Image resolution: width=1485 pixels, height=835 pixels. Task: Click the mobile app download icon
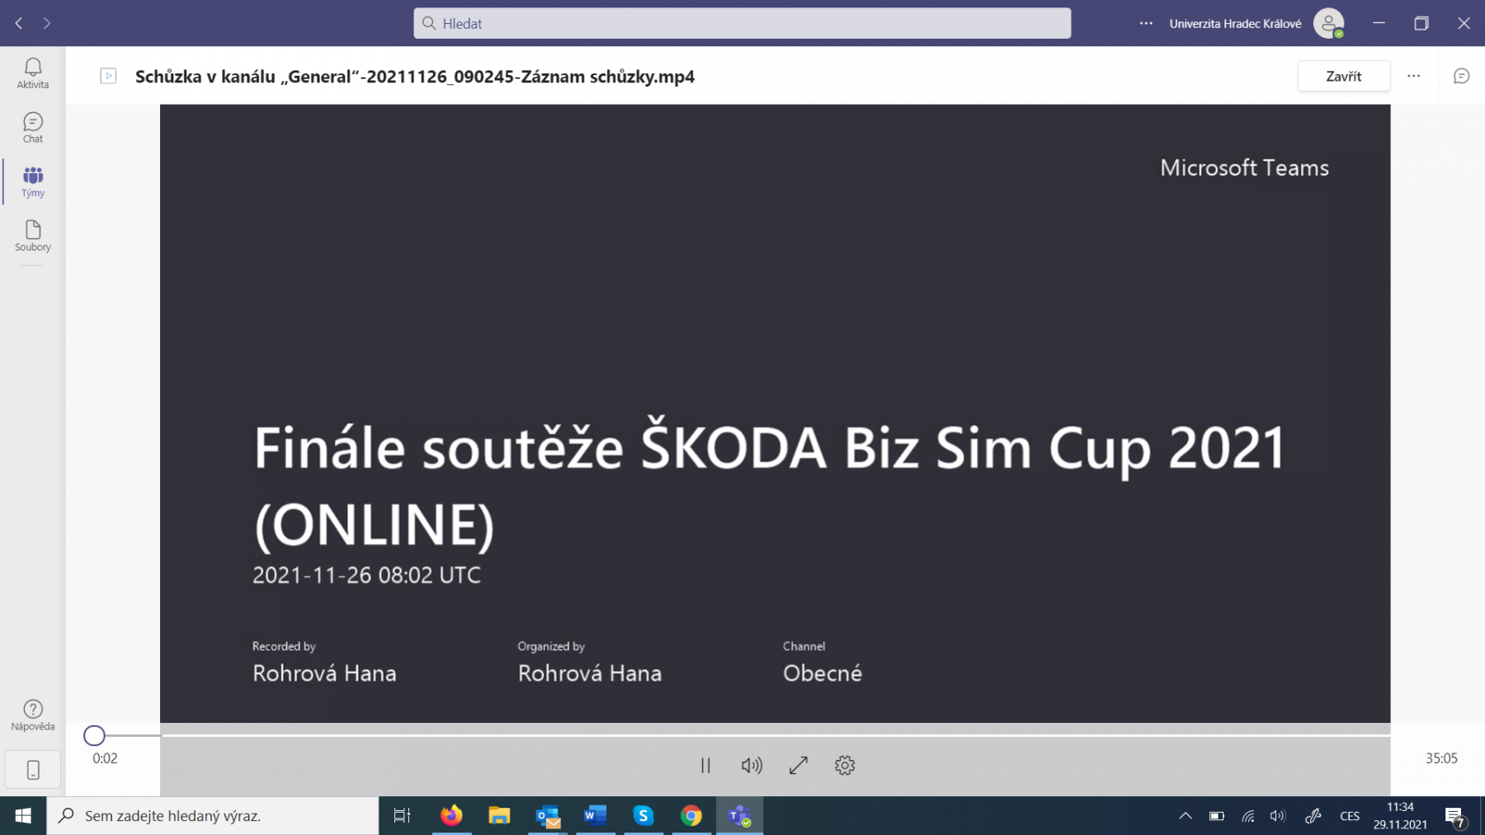click(33, 770)
